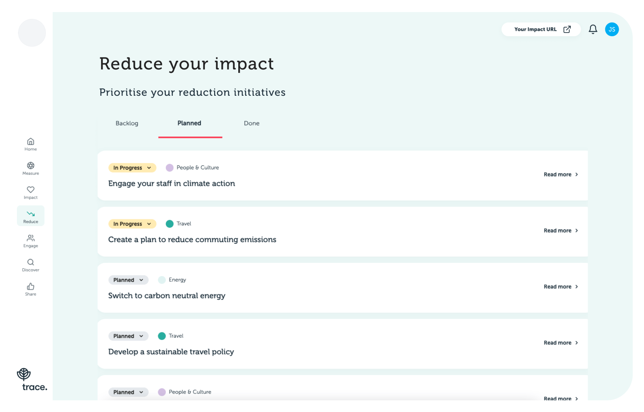
Task: Open the Switch to carbon neutral energy title
Action: click(x=167, y=296)
